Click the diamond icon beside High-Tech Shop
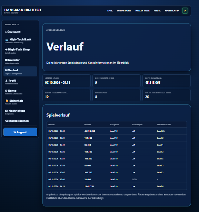Screen dimensions: 199x212 click(x=6, y=49)
